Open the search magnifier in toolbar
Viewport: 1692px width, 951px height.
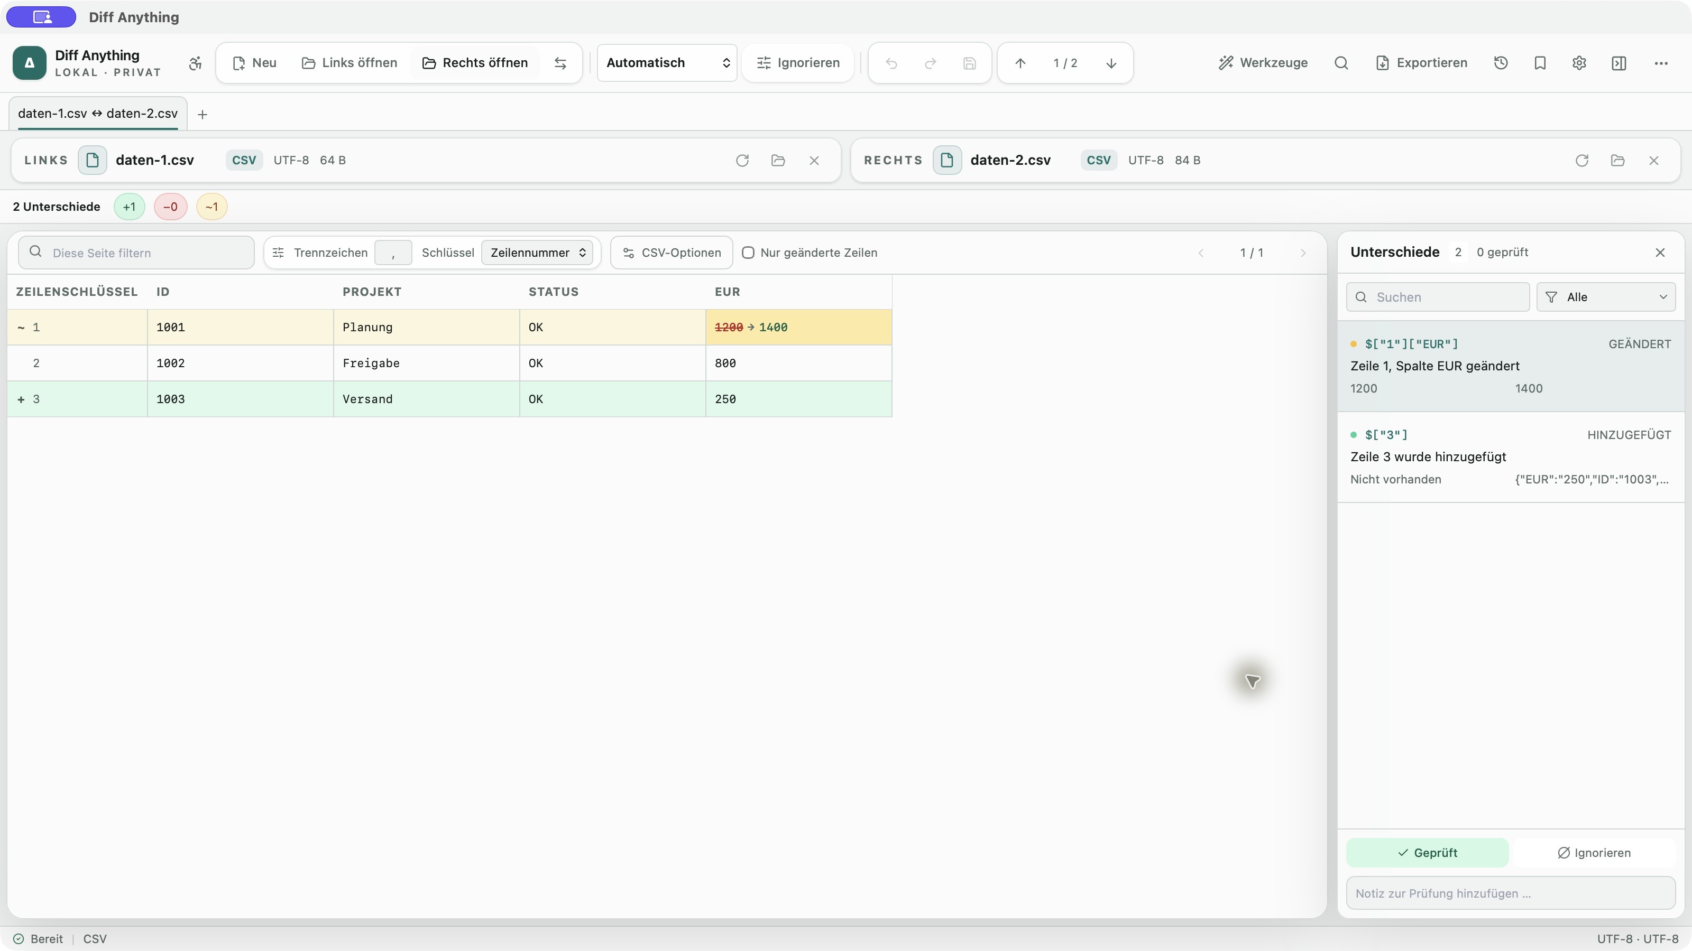click(1341, 63)
